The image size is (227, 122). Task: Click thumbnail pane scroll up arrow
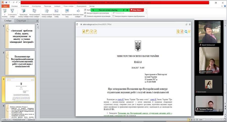click(37, 24)
